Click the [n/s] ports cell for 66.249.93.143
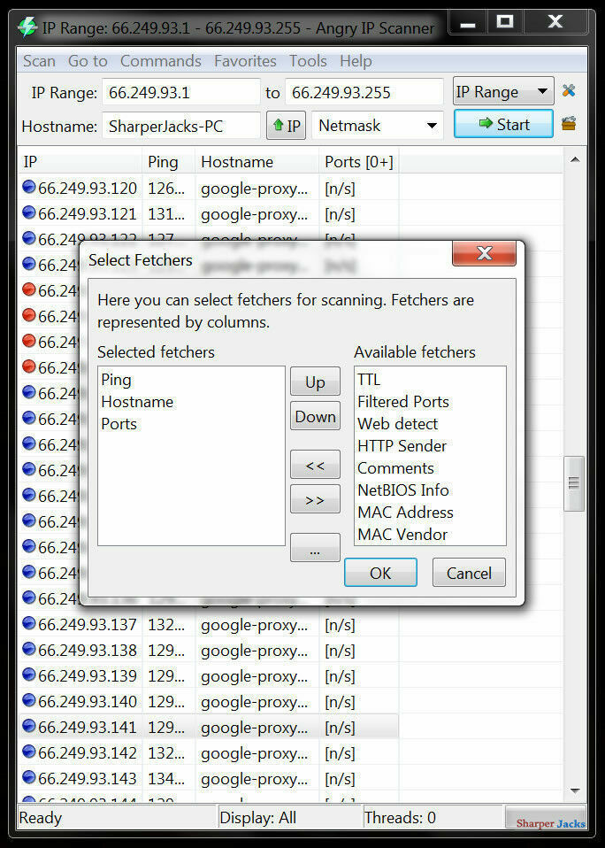The height and width of the screenshot is (848, 605). [x=340, y=779]
